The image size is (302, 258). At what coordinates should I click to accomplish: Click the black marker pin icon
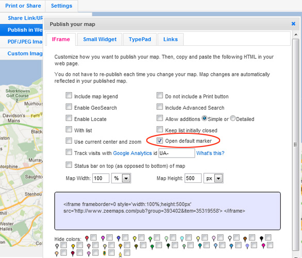coord(261,239)
